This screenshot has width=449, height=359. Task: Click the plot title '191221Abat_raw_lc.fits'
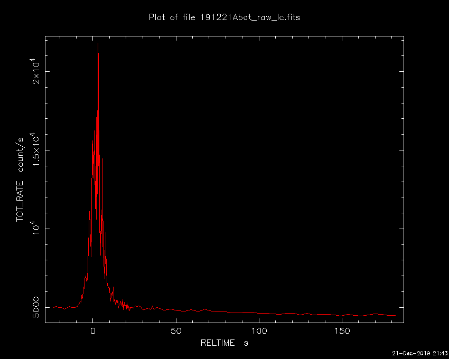[x=250, y=17]
